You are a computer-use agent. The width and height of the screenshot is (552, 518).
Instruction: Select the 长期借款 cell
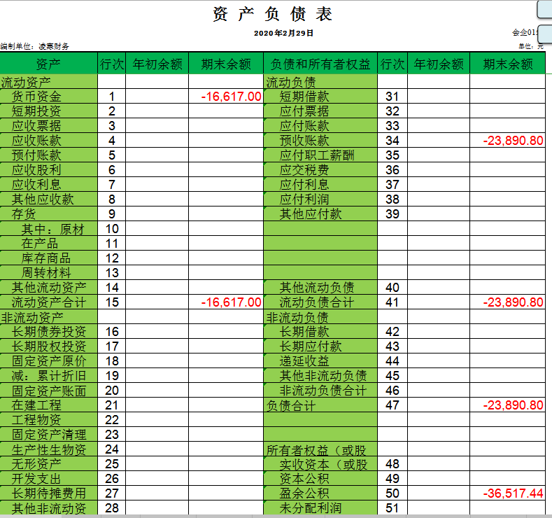(x=320, y=332)
